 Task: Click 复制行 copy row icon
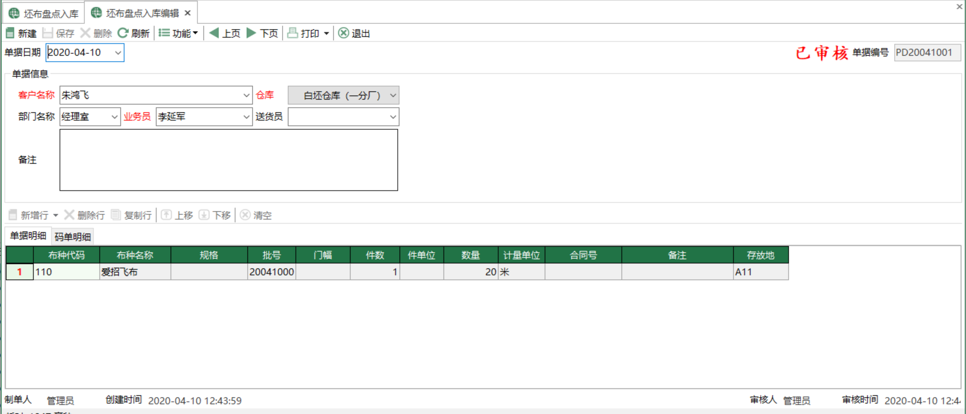[116, 215]
